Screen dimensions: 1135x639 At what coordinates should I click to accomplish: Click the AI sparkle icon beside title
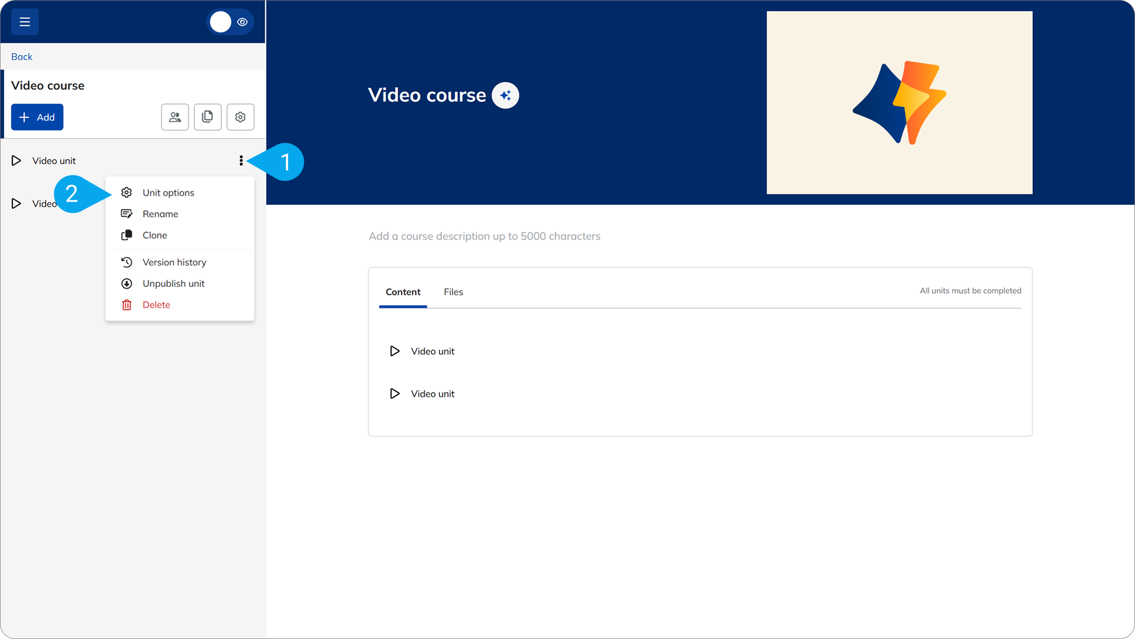point(505,95)
